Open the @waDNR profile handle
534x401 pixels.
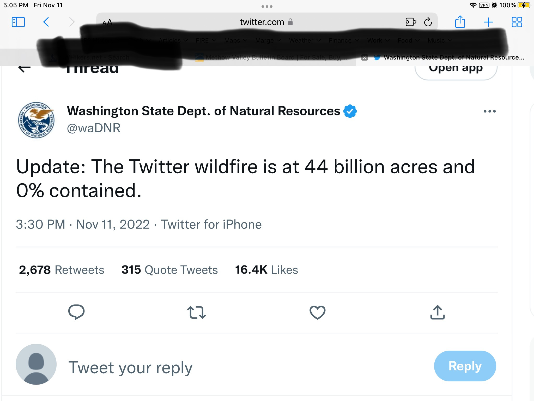[94, 128]
